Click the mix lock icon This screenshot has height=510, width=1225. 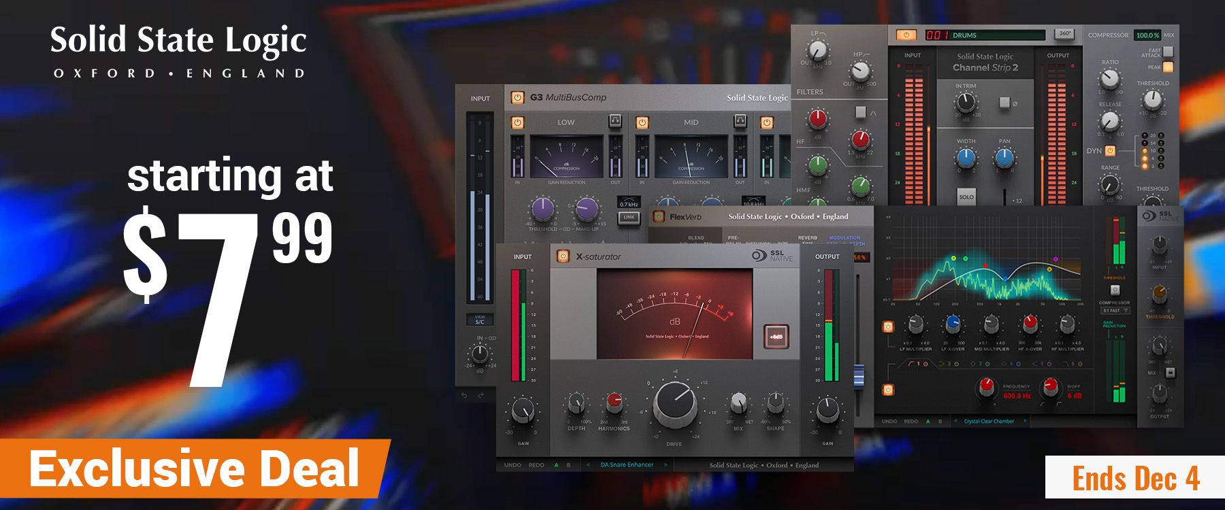1170,373
